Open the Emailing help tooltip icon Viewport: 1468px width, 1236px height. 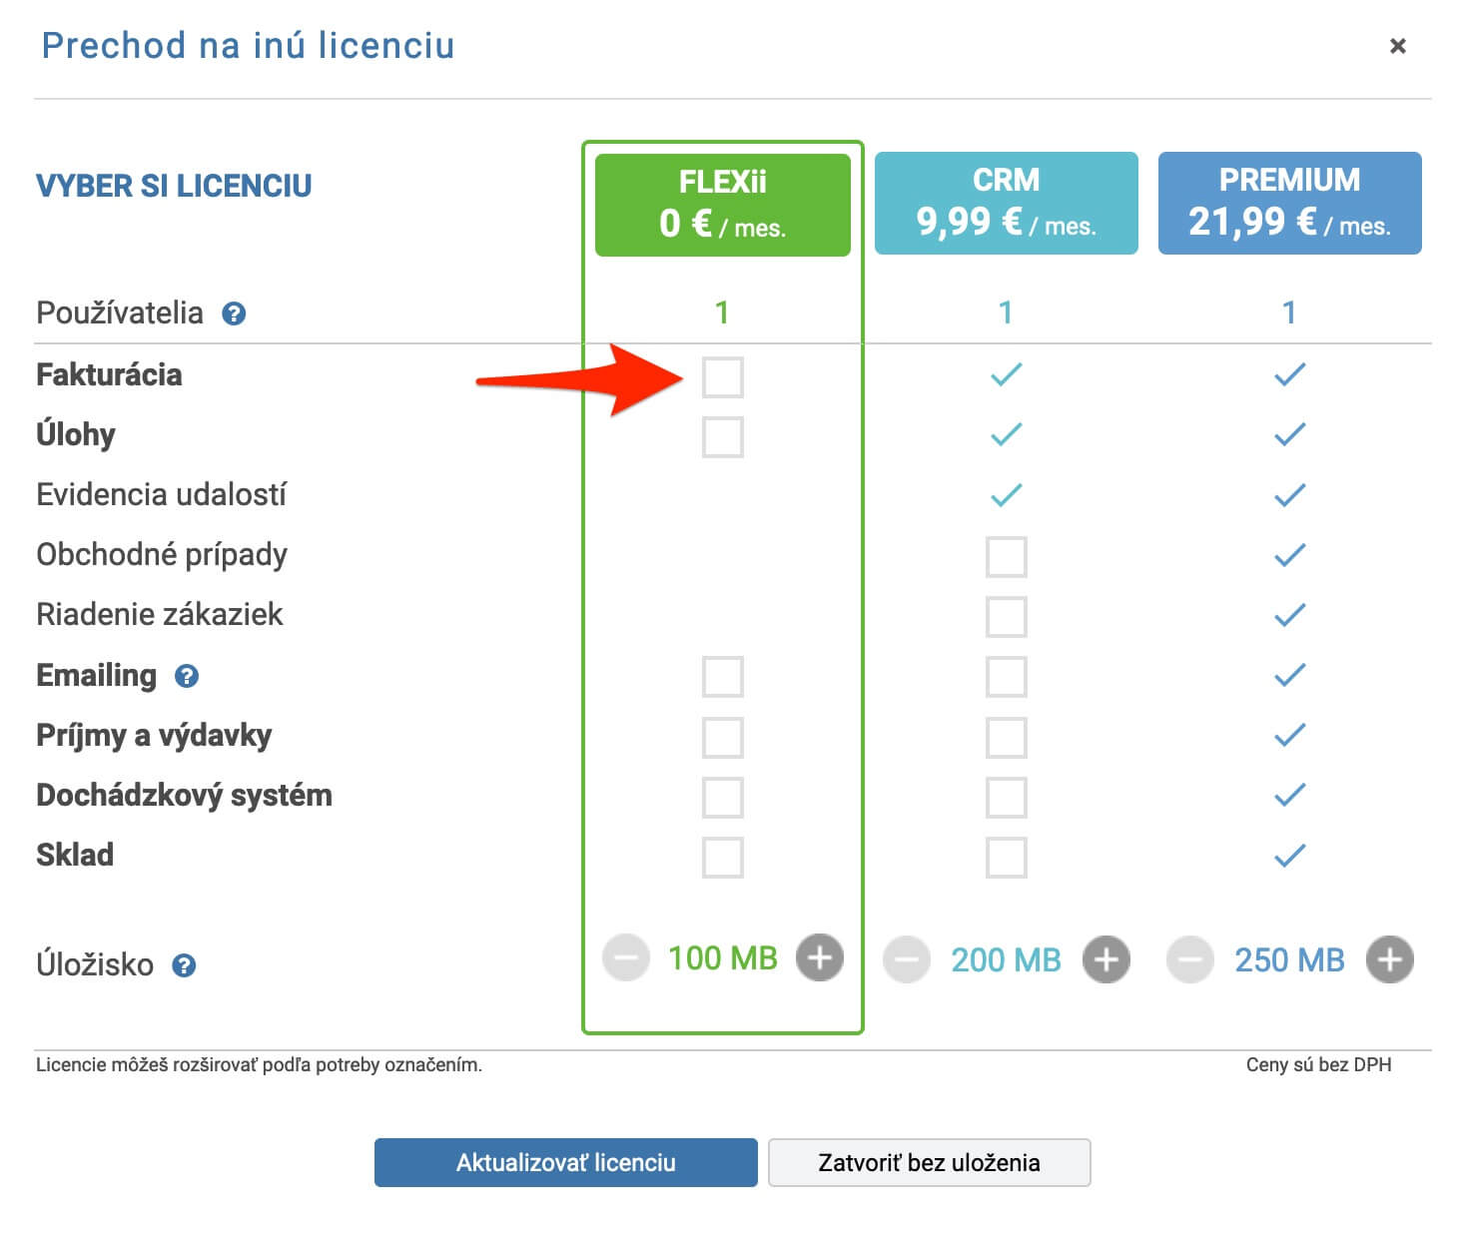pyautogui.click(x=187, y=676)
